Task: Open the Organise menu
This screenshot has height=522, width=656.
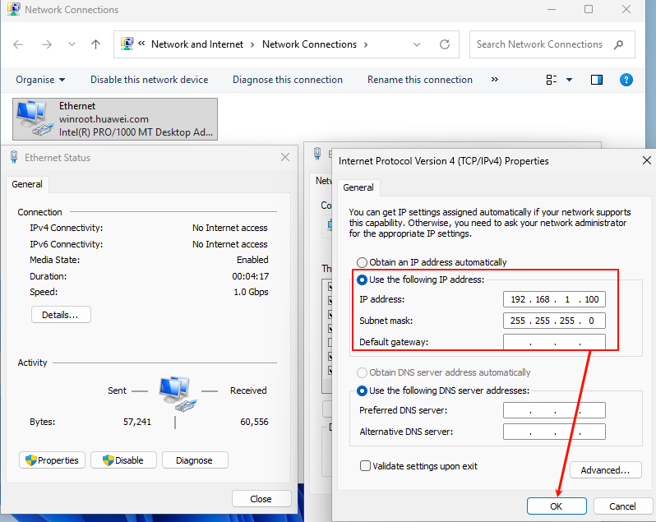Action: coord(40,80)
